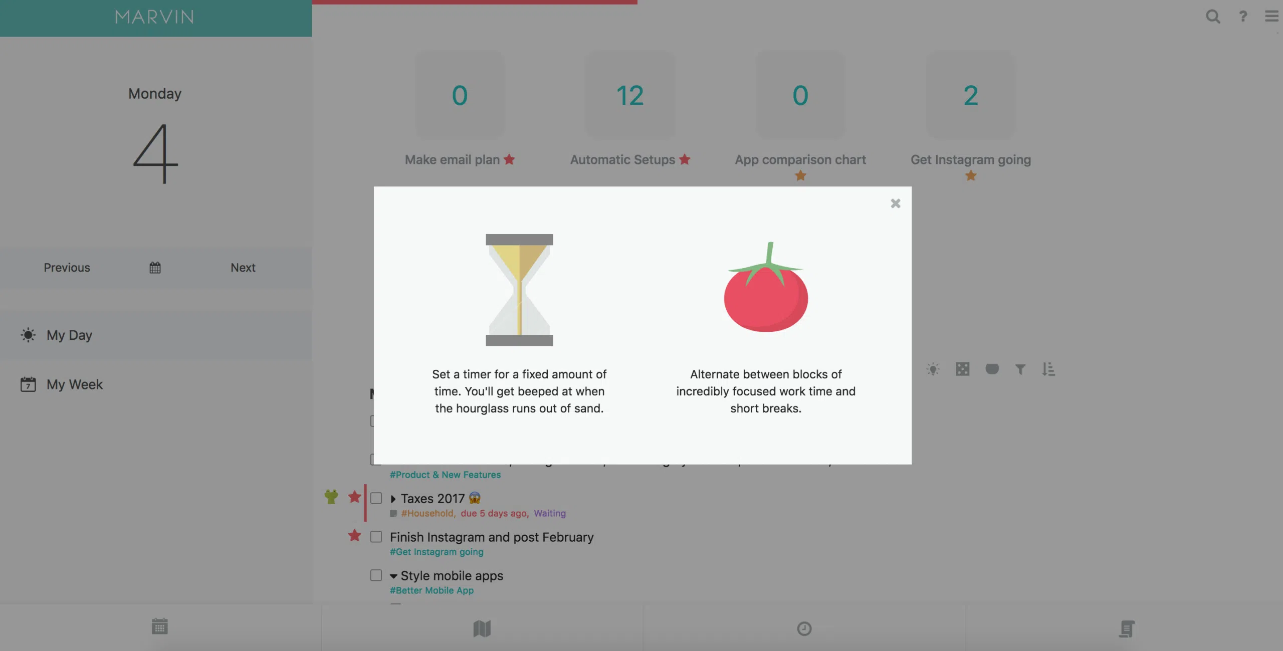Image resolution: width=1283 pixels, height=651 pixels.
Task: Click the Previous navigation button
Action: click(66, 268)
